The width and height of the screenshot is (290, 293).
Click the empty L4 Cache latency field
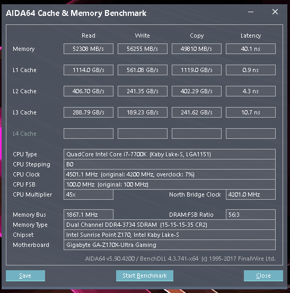click(251, 134)
